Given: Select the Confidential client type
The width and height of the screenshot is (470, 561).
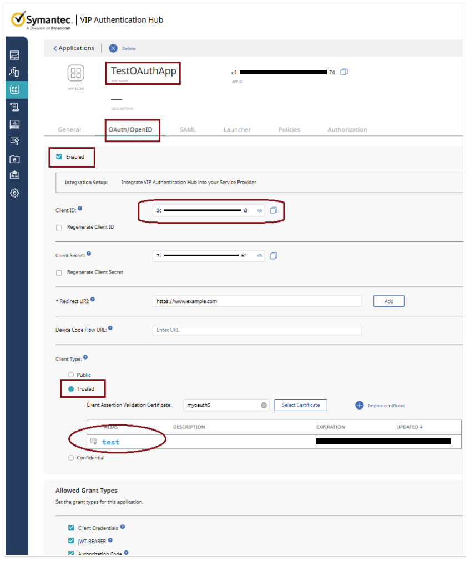Looking at the screenshot, I should (71, 458).
